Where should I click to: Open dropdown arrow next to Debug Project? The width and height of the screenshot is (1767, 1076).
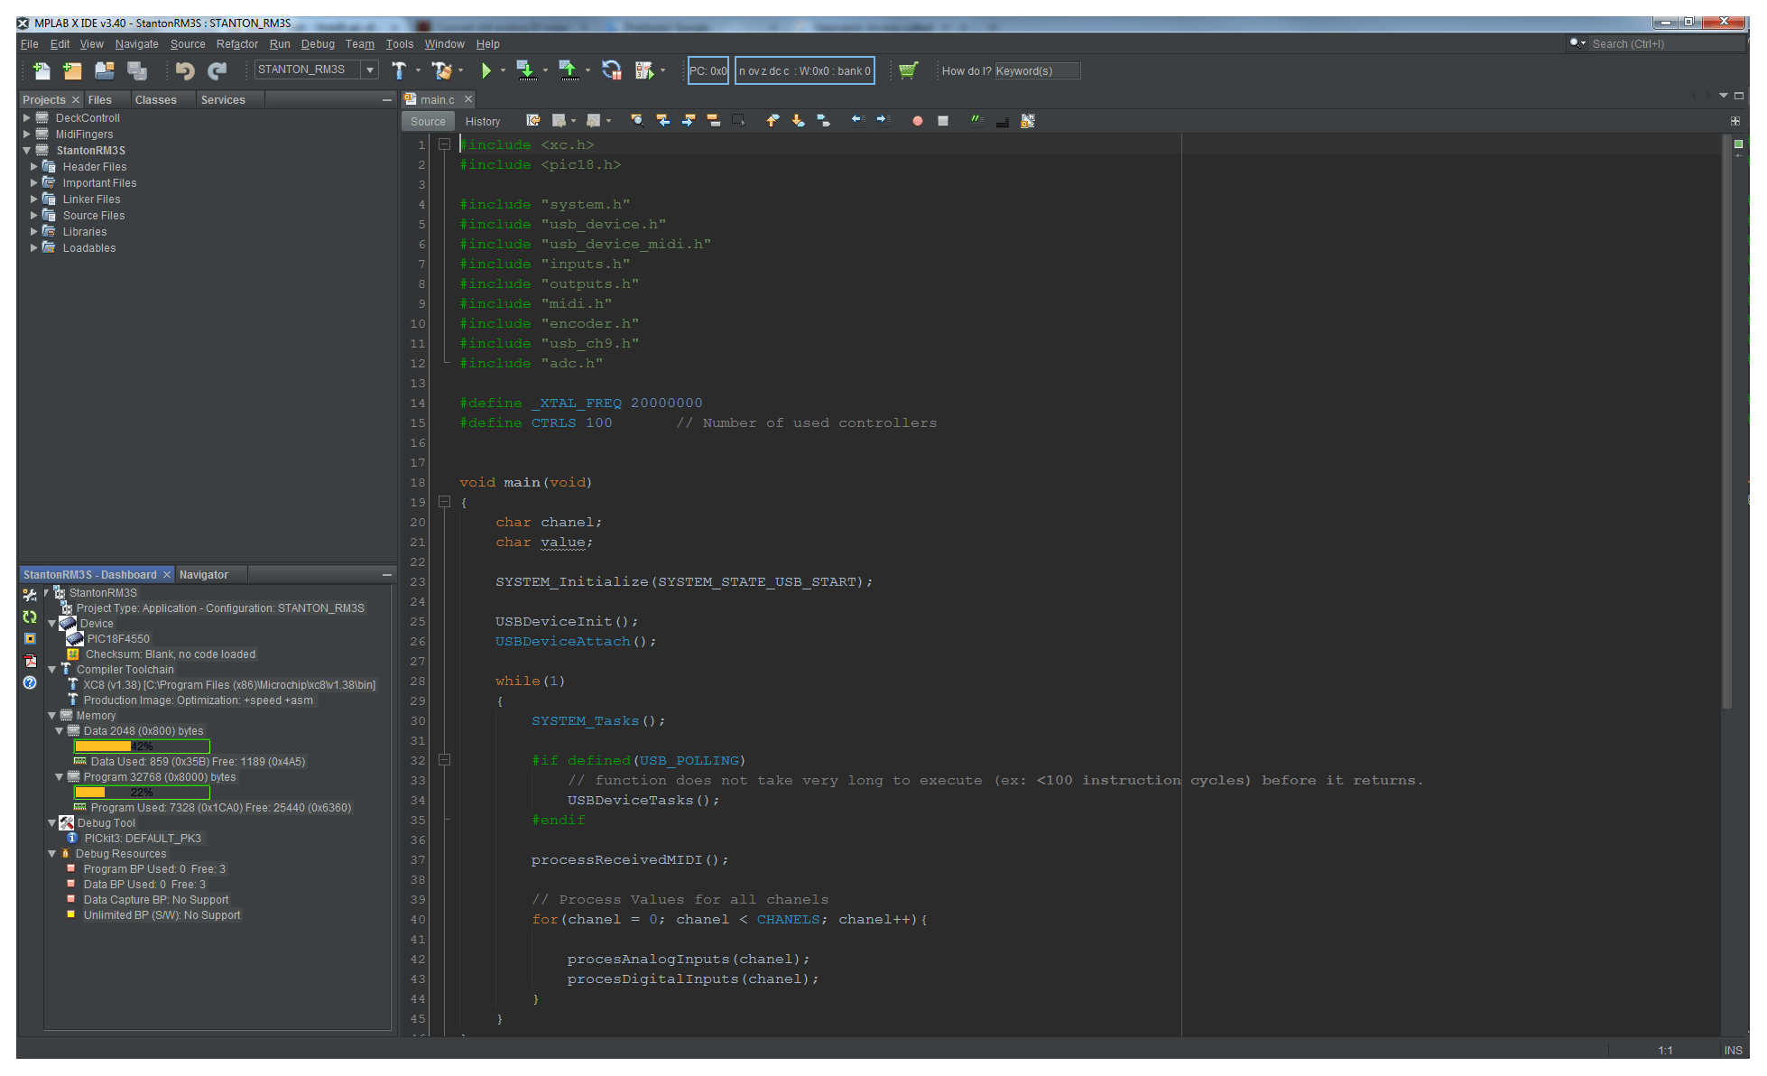pos(662,70)
